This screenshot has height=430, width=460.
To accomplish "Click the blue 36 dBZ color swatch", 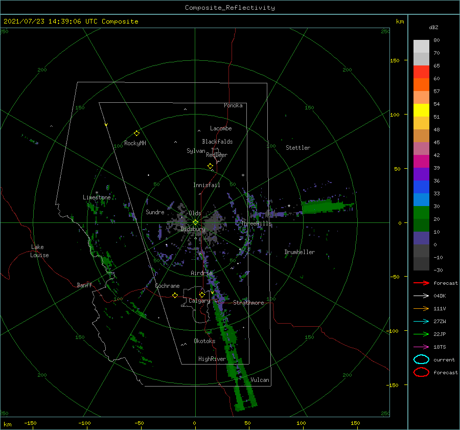I will 421,187.
